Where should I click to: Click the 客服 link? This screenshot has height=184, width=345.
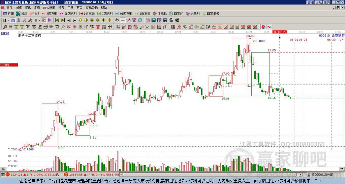pos(310,2)
